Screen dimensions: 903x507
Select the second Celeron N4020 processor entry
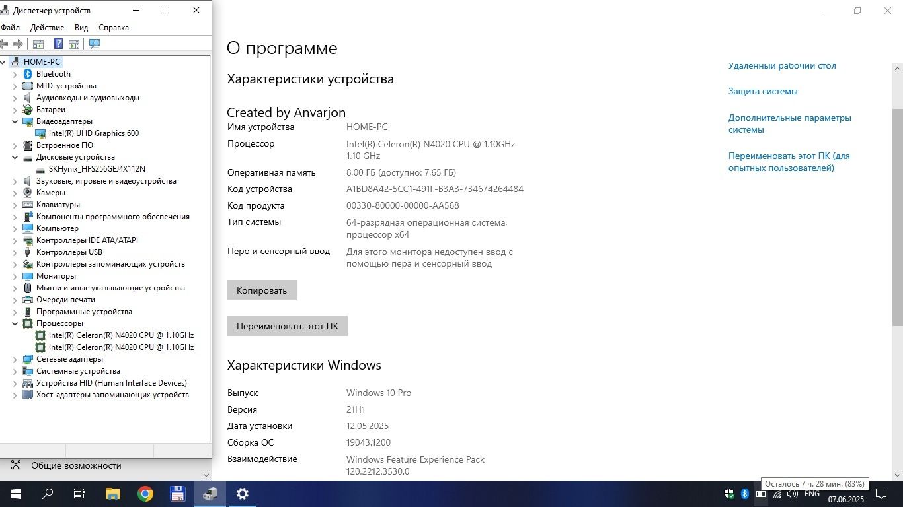pyautogui.click(x=121, y=347)
